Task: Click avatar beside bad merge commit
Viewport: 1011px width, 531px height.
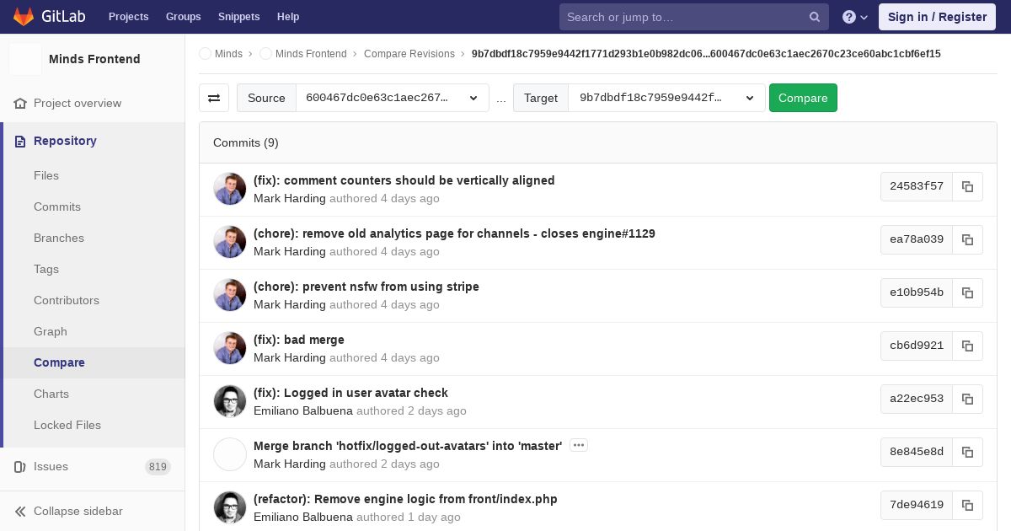Action: tap(230, 348)
